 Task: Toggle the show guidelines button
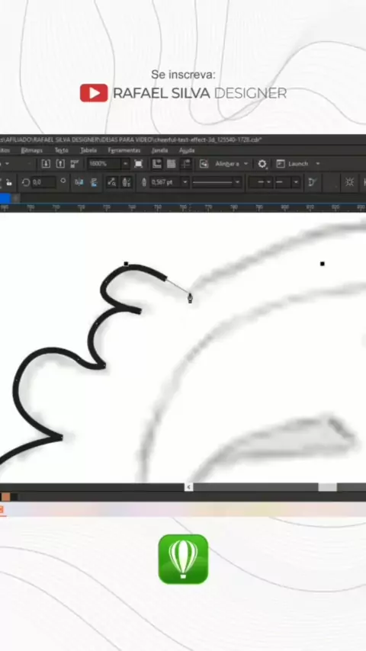tap(186, 164)
